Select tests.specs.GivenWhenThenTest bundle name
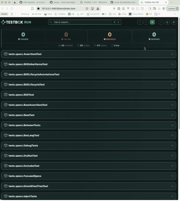This screenshot has height=201, width=180. (28, 186)
